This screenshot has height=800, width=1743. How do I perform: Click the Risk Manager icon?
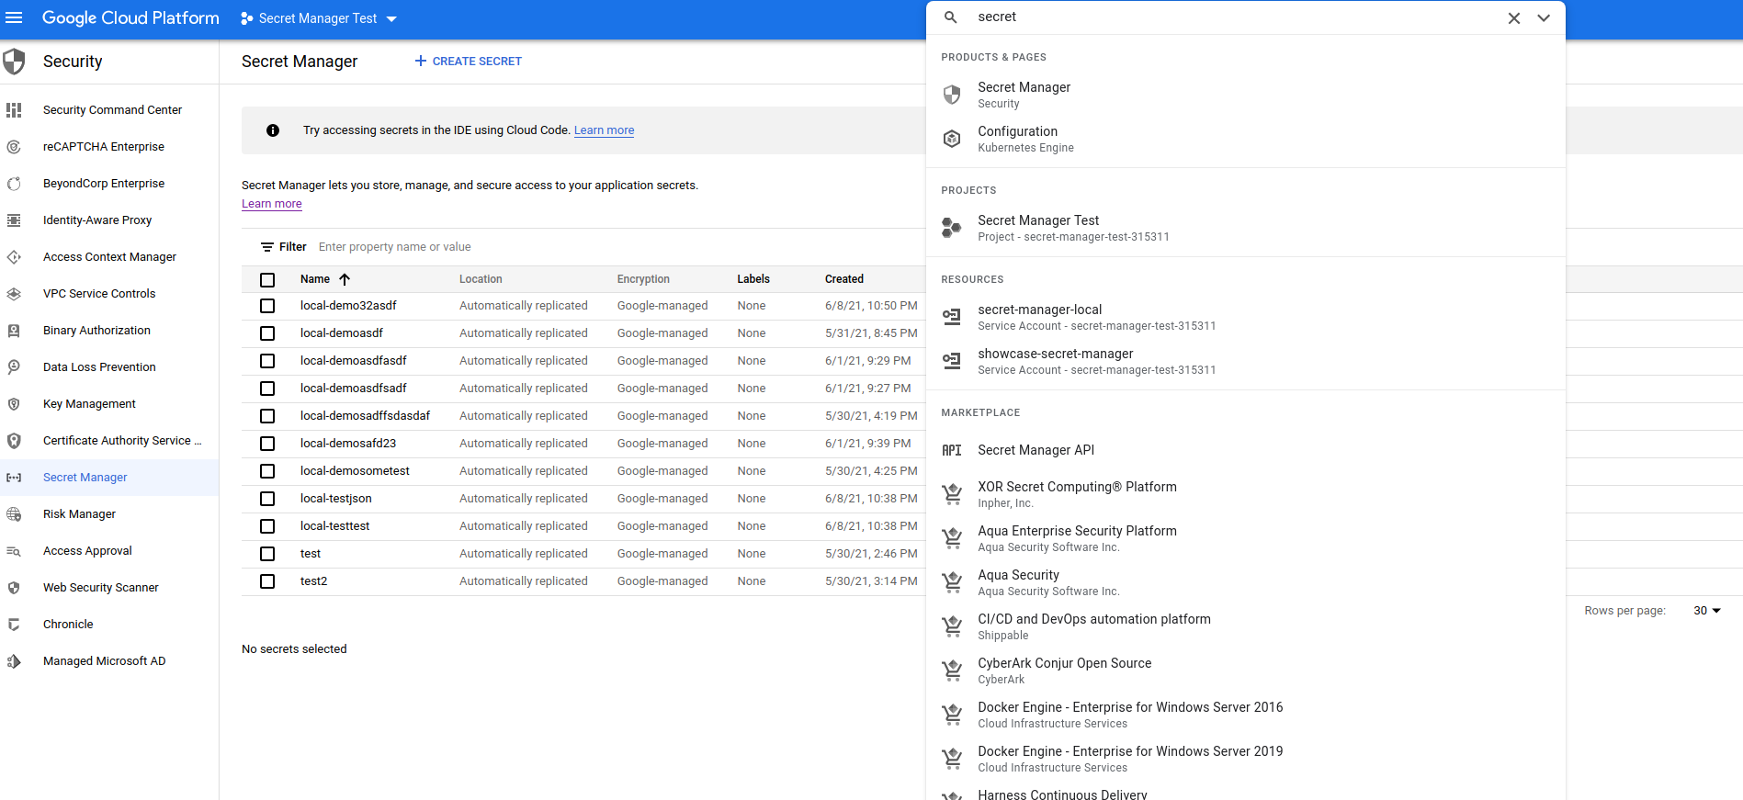(14, 514)
